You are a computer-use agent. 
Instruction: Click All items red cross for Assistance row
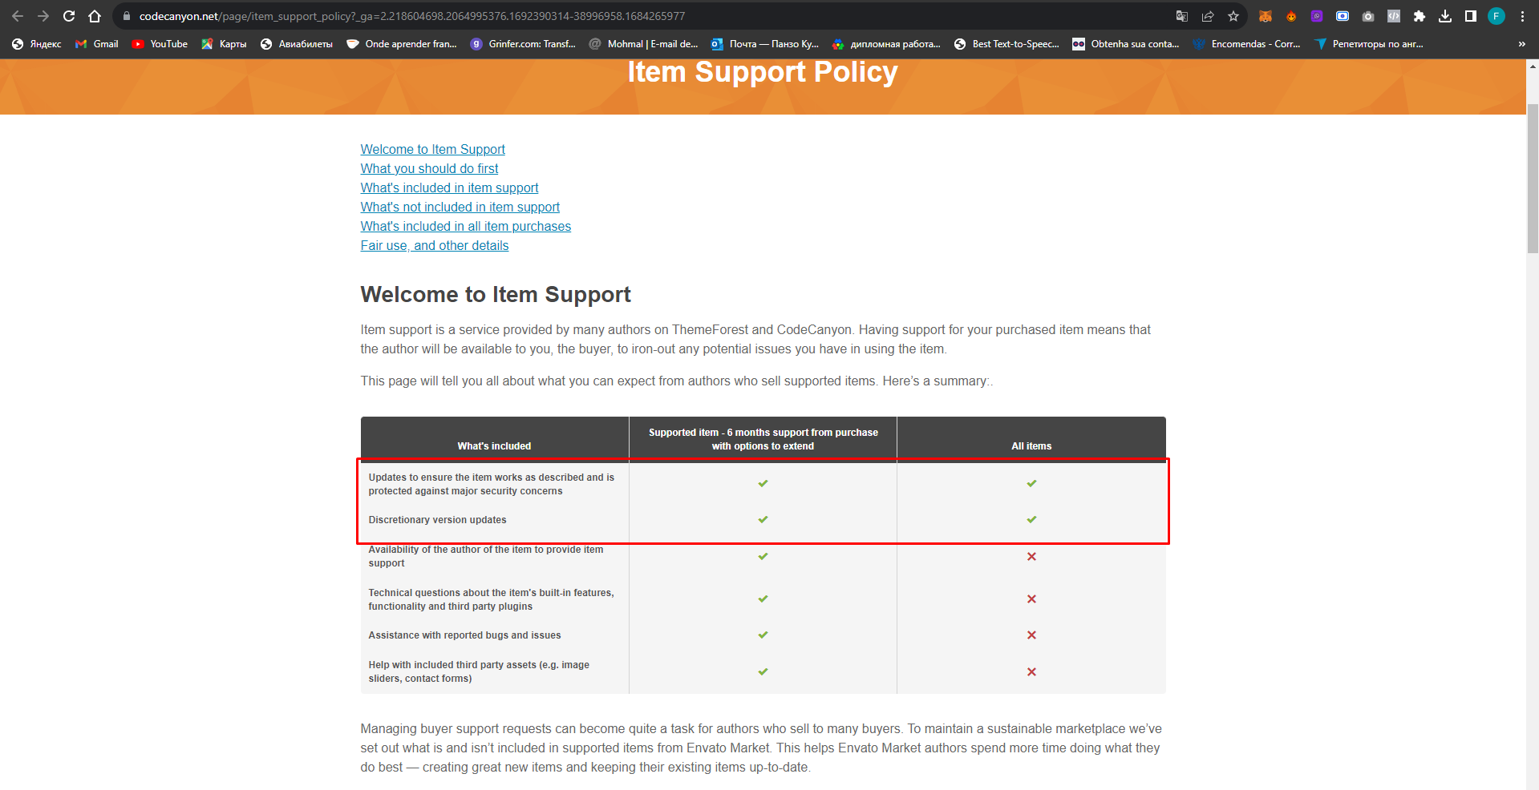click(1031, 635)
